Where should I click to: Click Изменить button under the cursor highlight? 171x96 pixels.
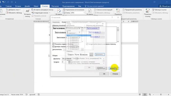point(114,69)
